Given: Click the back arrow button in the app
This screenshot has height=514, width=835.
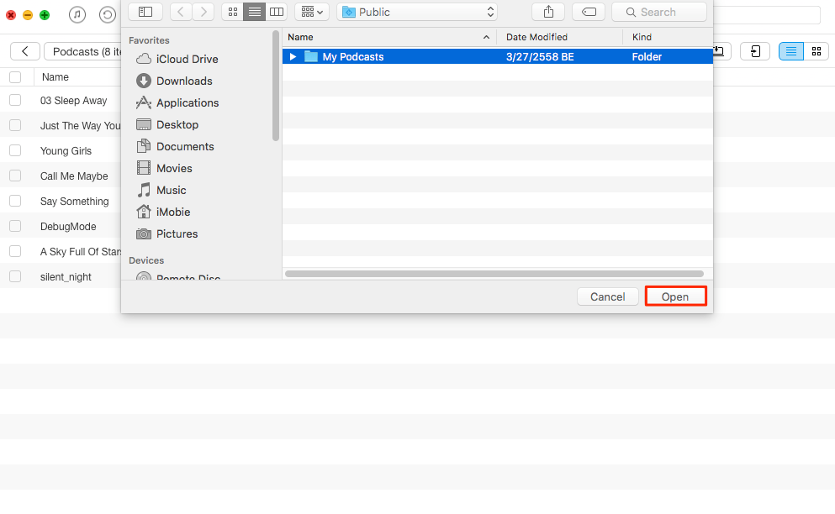Looking at the screenshot, I should point(25,51).
